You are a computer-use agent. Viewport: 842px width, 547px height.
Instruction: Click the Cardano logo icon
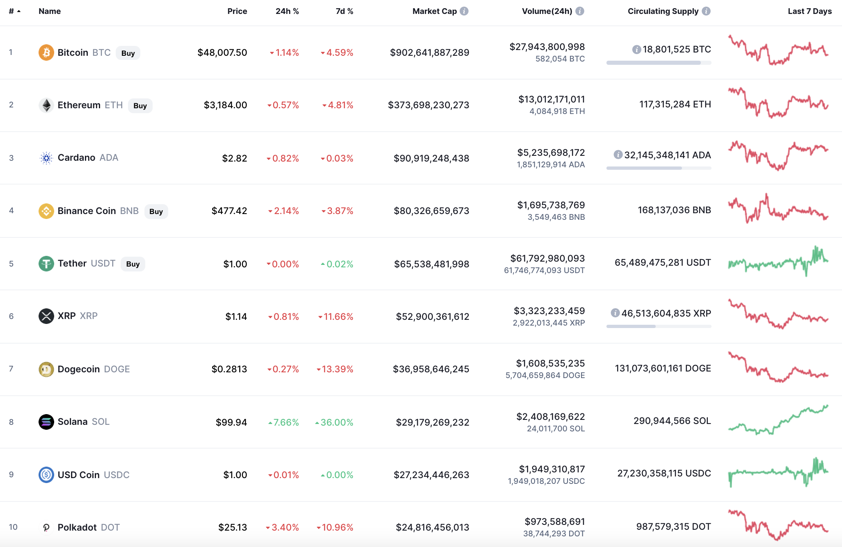click(46, 158)
